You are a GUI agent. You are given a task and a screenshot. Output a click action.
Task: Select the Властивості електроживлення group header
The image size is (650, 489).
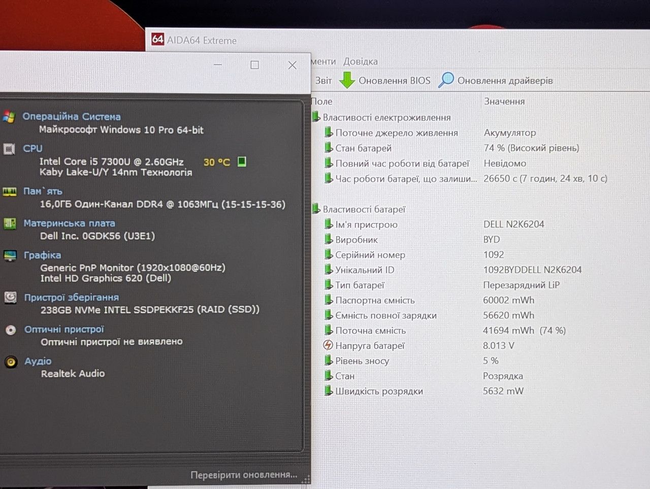(386, 117)
